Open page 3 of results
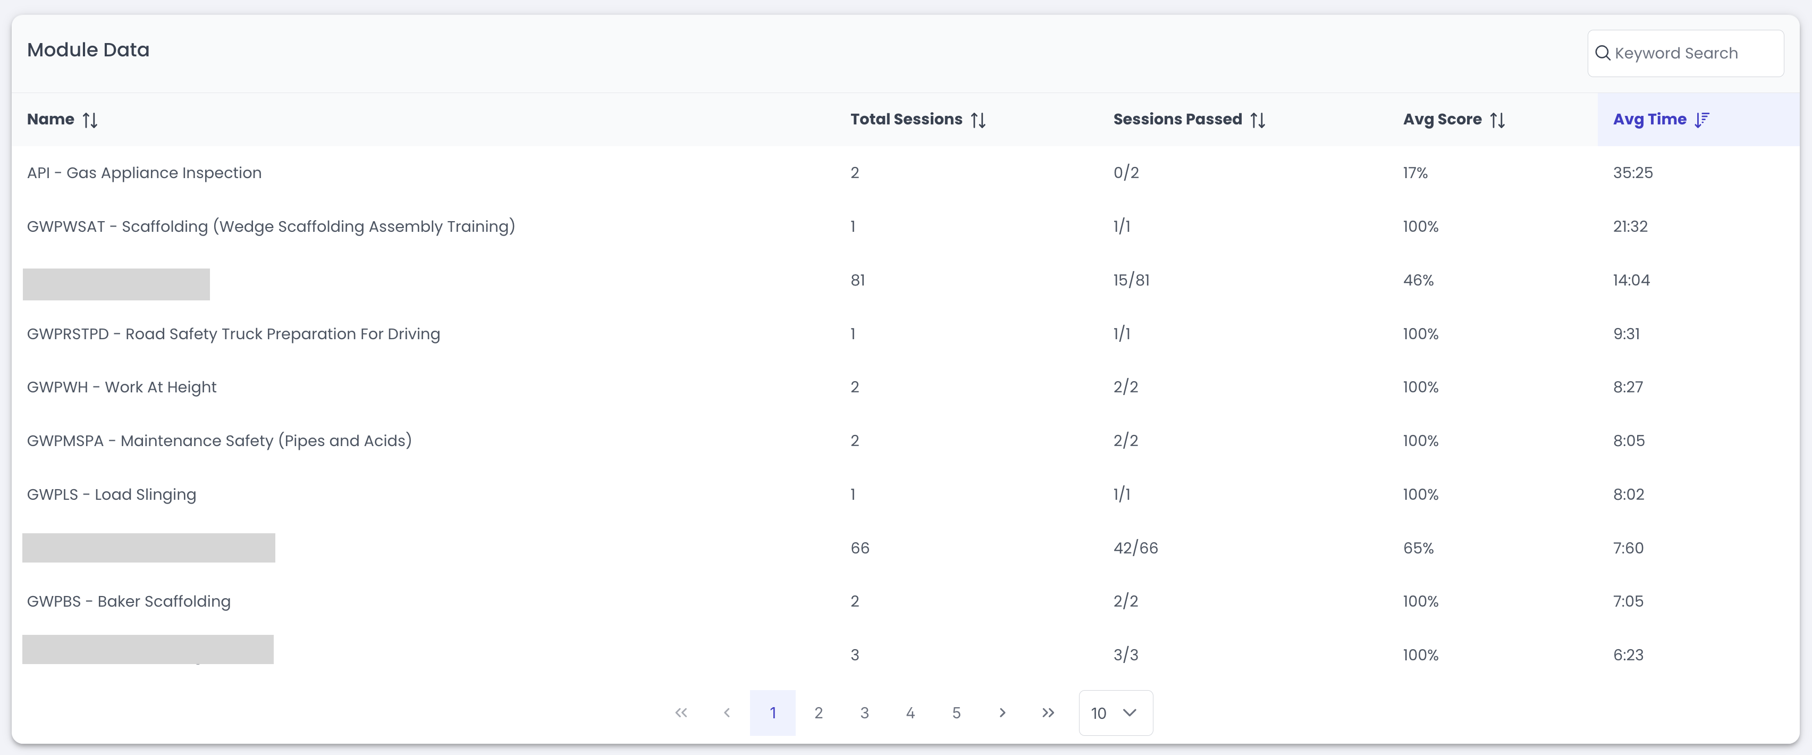 [864, 713]
